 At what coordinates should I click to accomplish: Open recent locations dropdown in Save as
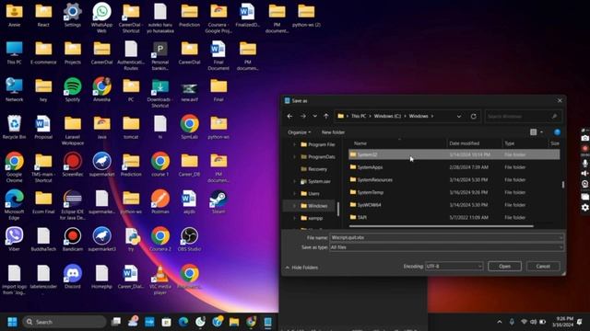pyautogui.click(x=315, y=117)
